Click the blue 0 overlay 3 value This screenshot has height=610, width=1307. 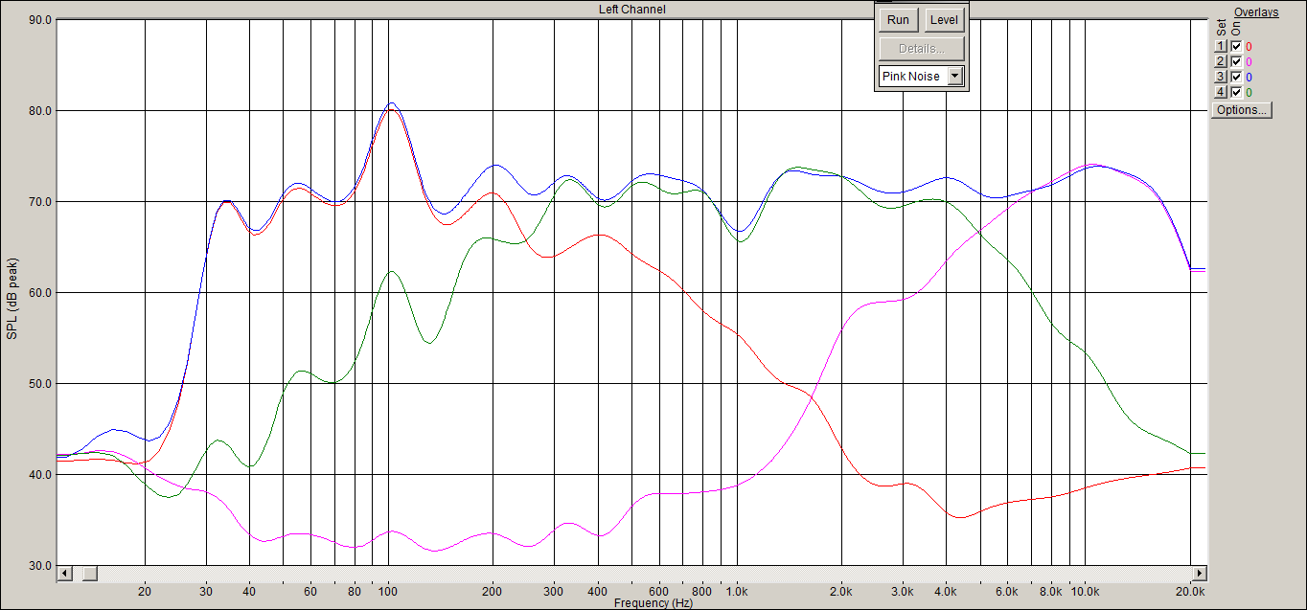(1249, 77)
